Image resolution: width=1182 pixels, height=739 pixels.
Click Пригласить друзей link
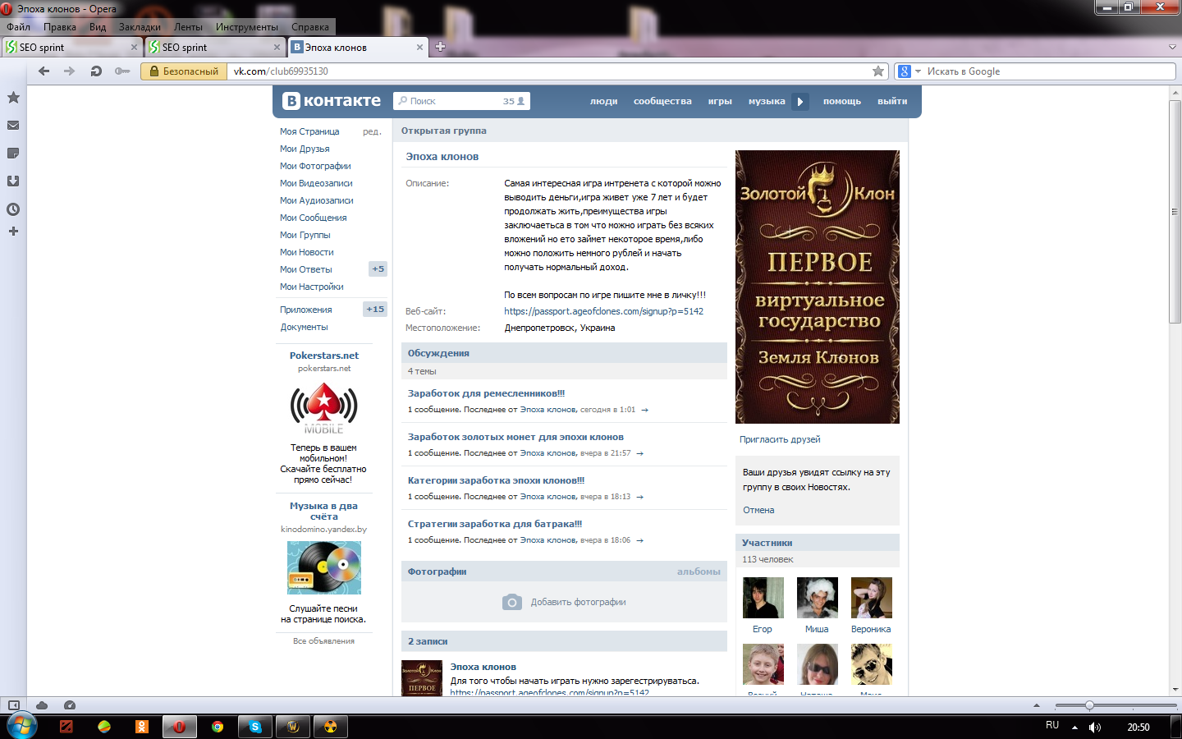(780, 439)
